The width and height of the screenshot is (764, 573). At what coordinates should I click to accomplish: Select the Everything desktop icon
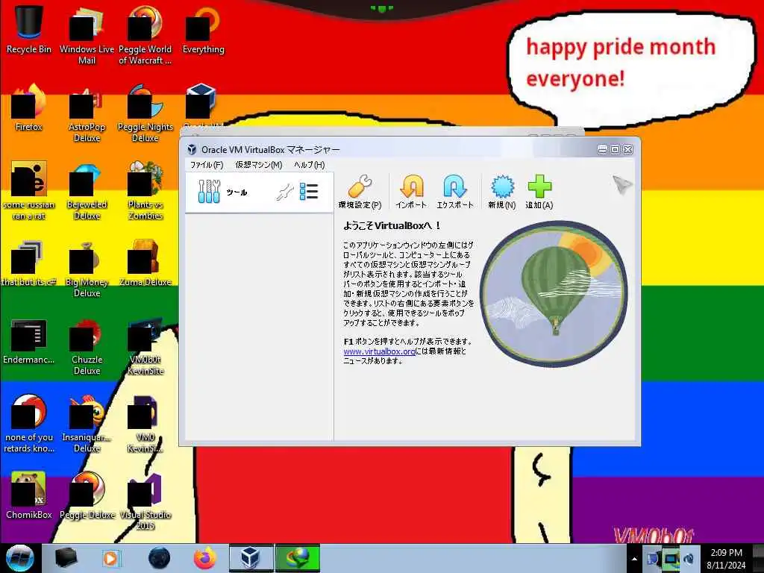point(203,30)
